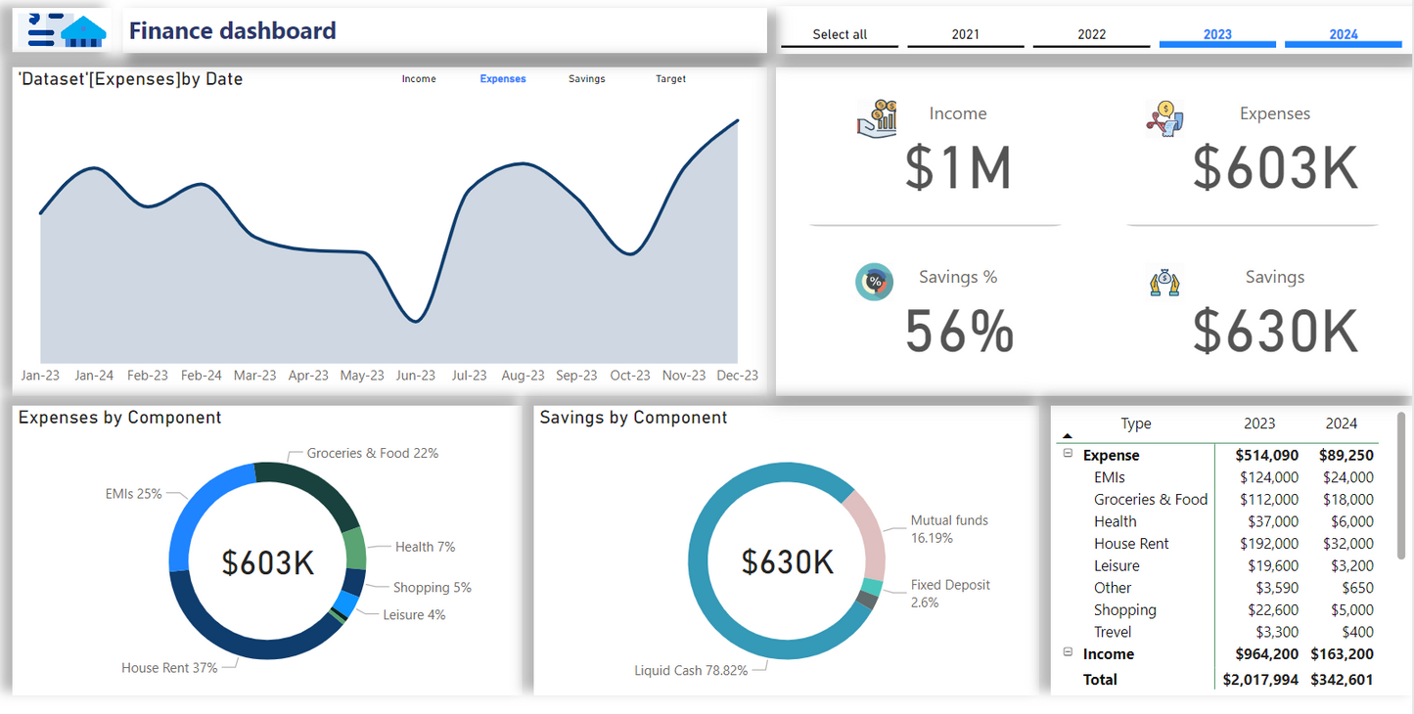Image resolution: width=1414 pixels, height=714 pixels.
Task: Click the Savings % pie icon
Action: tap(874, 282)
